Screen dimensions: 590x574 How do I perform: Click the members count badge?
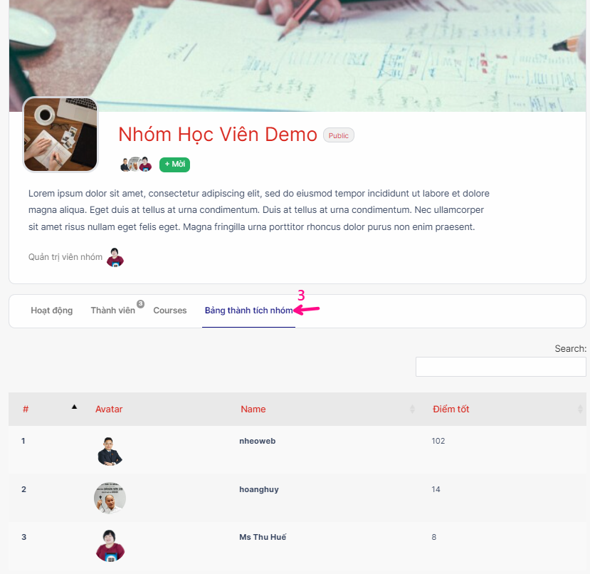pyautogui.click(x=140, y=303)
